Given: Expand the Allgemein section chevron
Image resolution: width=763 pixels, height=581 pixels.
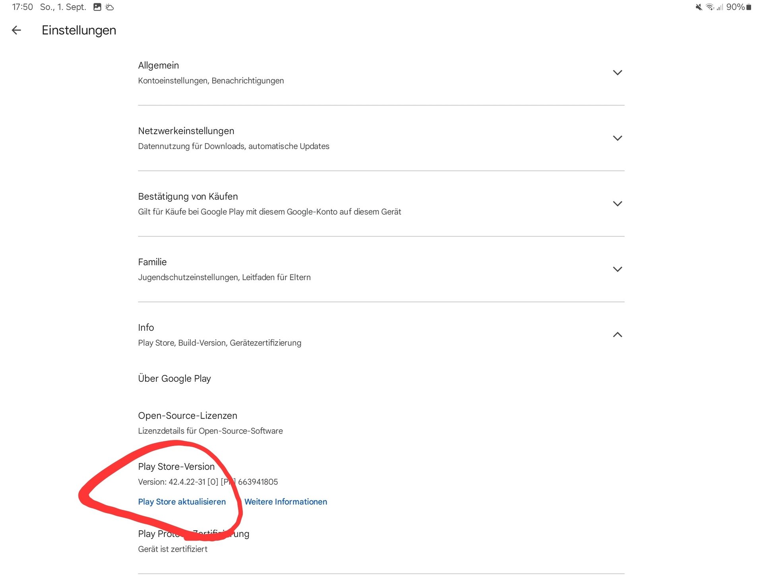Looking at the screenshot, I should pos(617,73).
